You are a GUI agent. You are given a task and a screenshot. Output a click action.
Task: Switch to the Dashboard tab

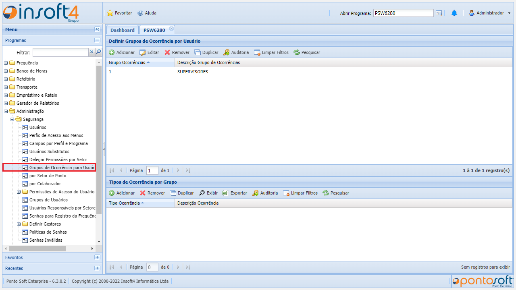pos(123,30)
